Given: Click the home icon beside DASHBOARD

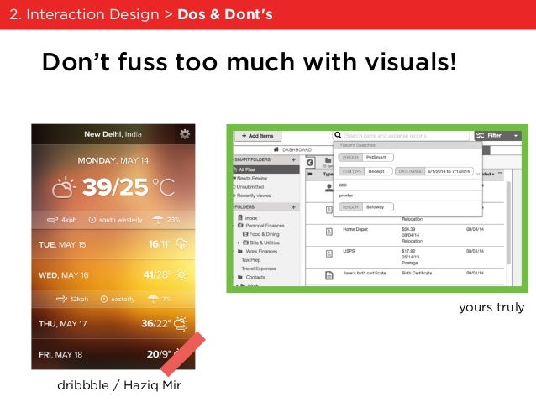Looking at the screenshot, I should [276, 149].
